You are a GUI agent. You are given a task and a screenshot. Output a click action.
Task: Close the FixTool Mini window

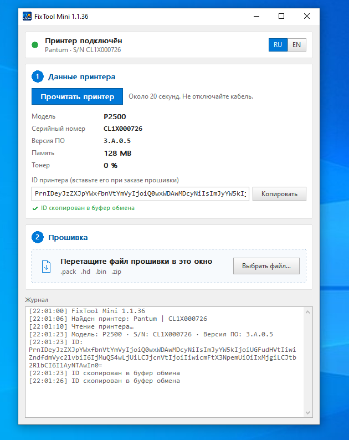click(x=307, y=16)
